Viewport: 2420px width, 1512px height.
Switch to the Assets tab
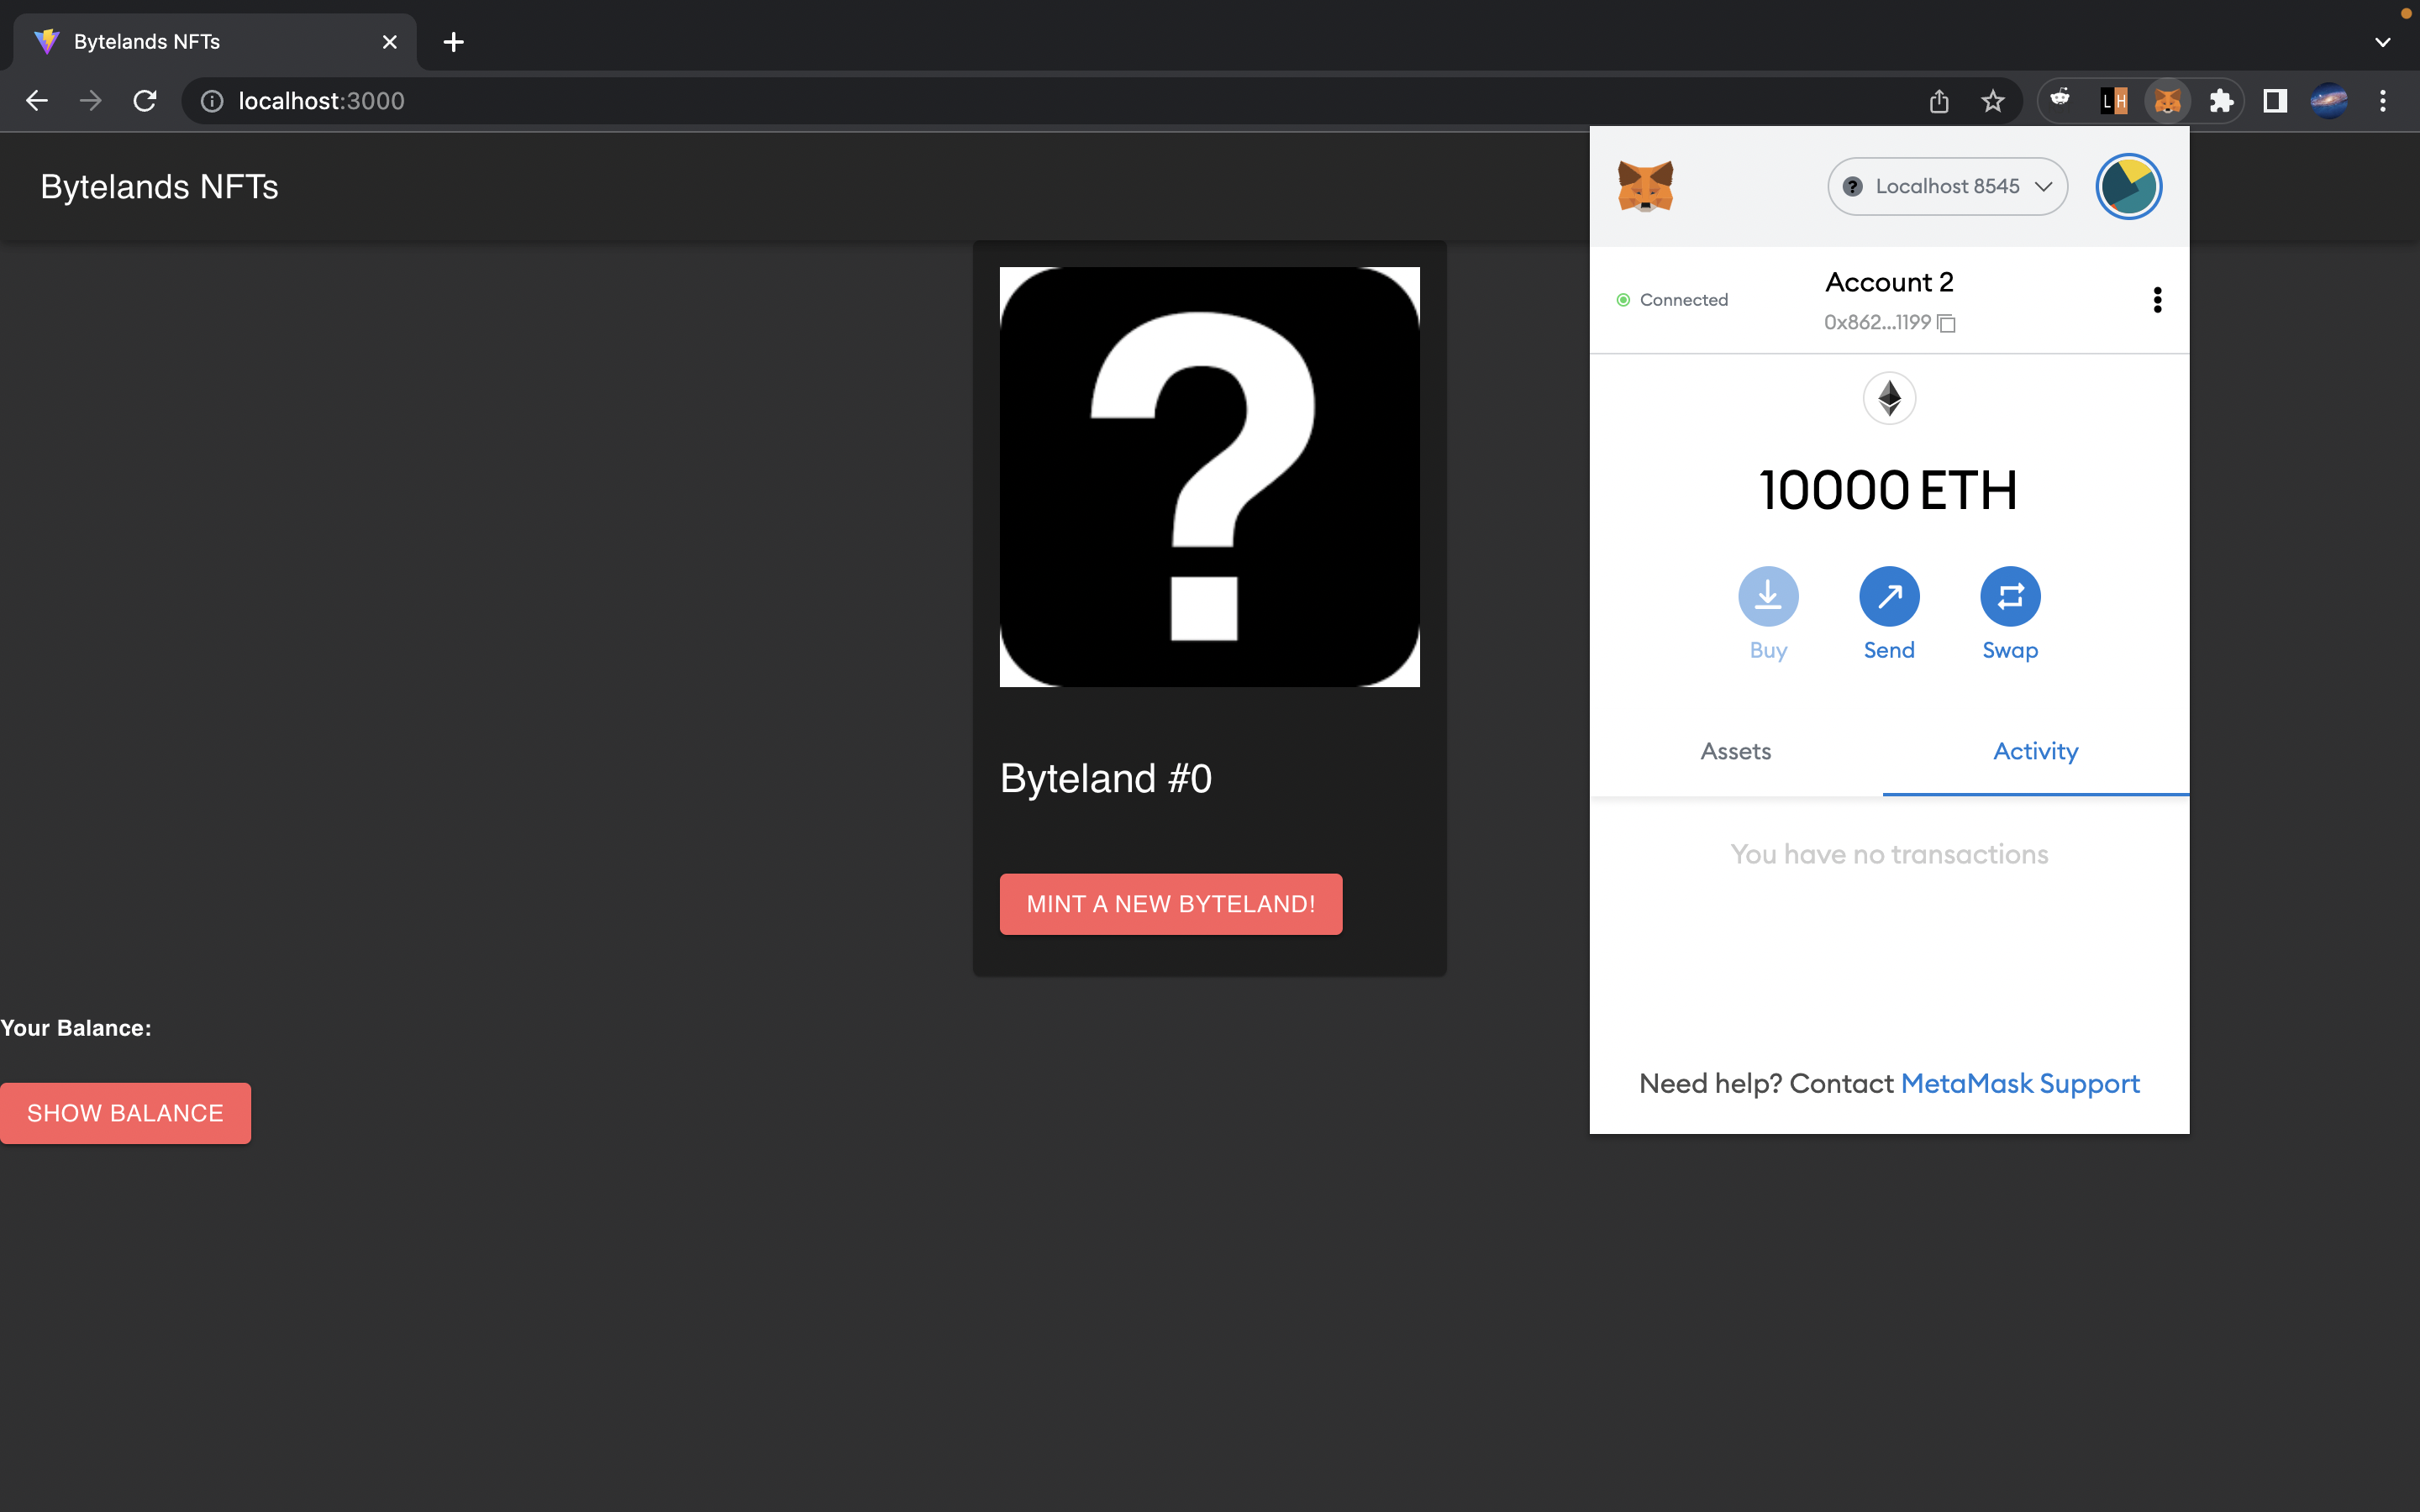(1735, 751)
